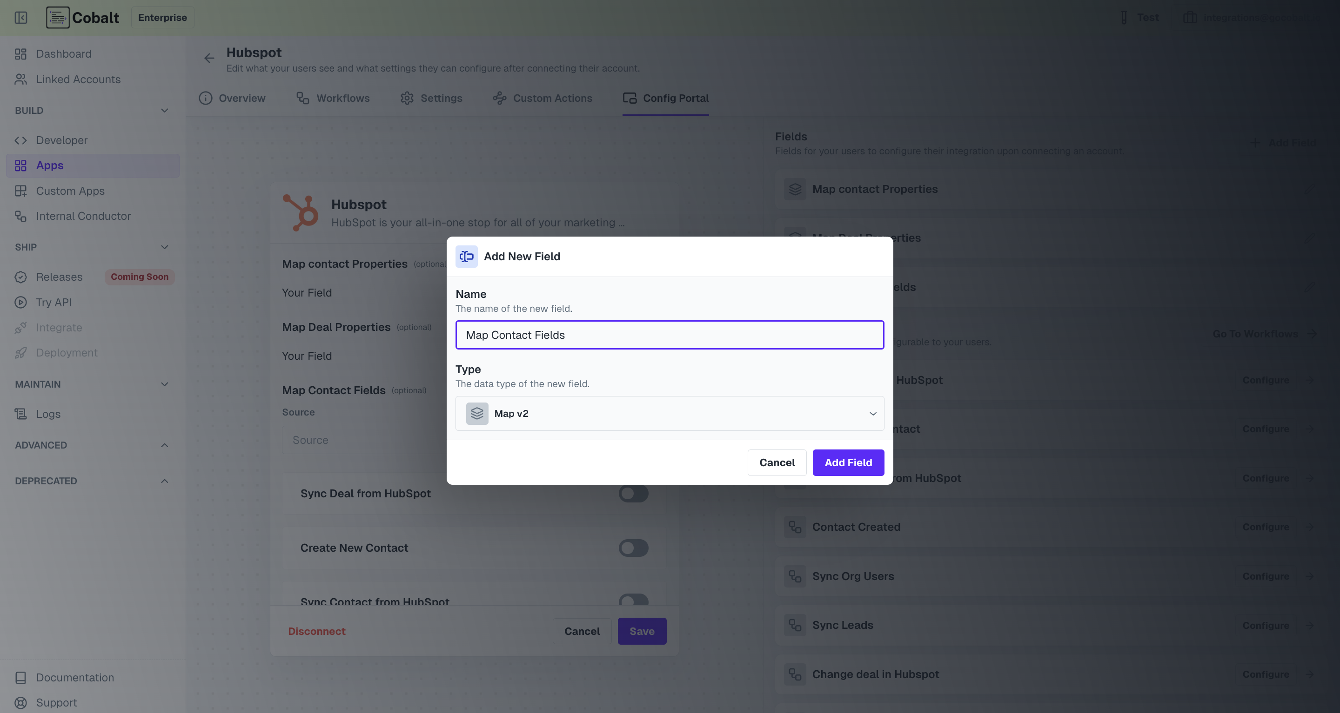Image resolution: width=1340 pixels, height=713 pixels.
Task: Open Logs in the sidebar
Action: pos(48,414)
